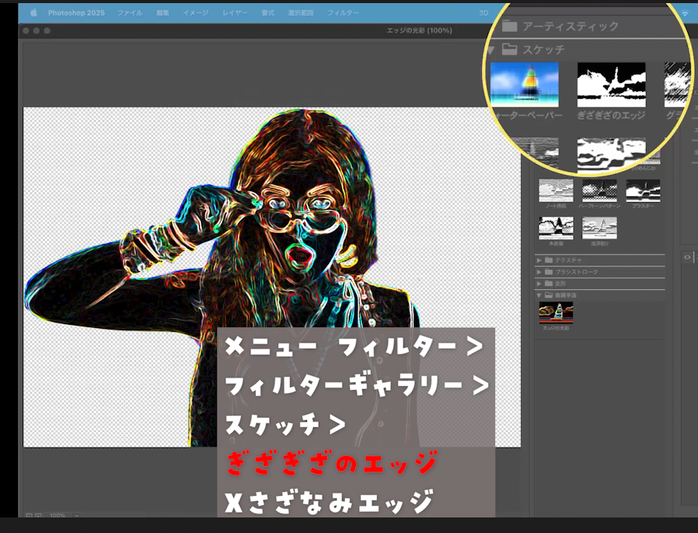Toggle the effect layer eye visibility icon
698x533 pixels.
coord(687,257)
